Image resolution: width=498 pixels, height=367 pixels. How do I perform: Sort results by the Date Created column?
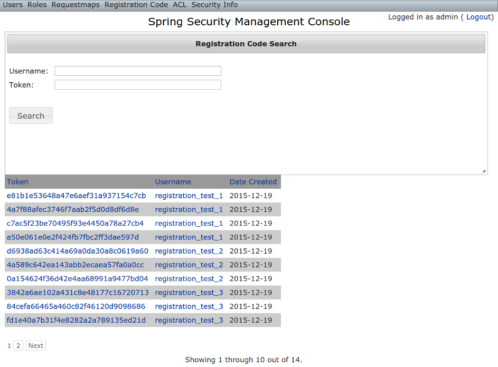[253, 181]
